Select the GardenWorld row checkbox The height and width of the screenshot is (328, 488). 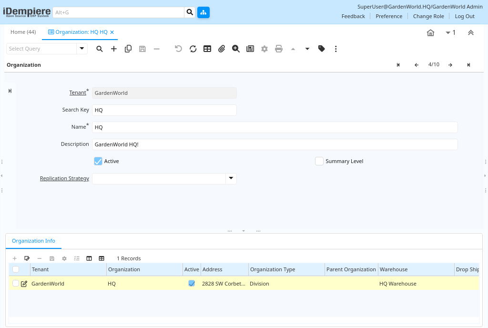pyautogui.click(x=16, y=284)
